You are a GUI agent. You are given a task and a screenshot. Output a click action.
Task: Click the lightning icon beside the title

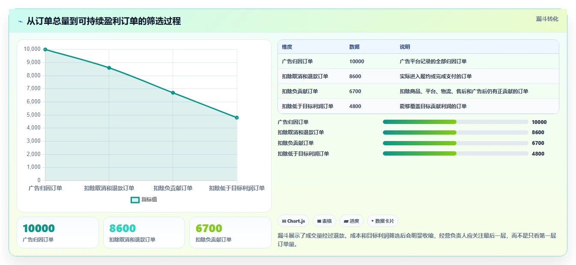coord(20,21)
